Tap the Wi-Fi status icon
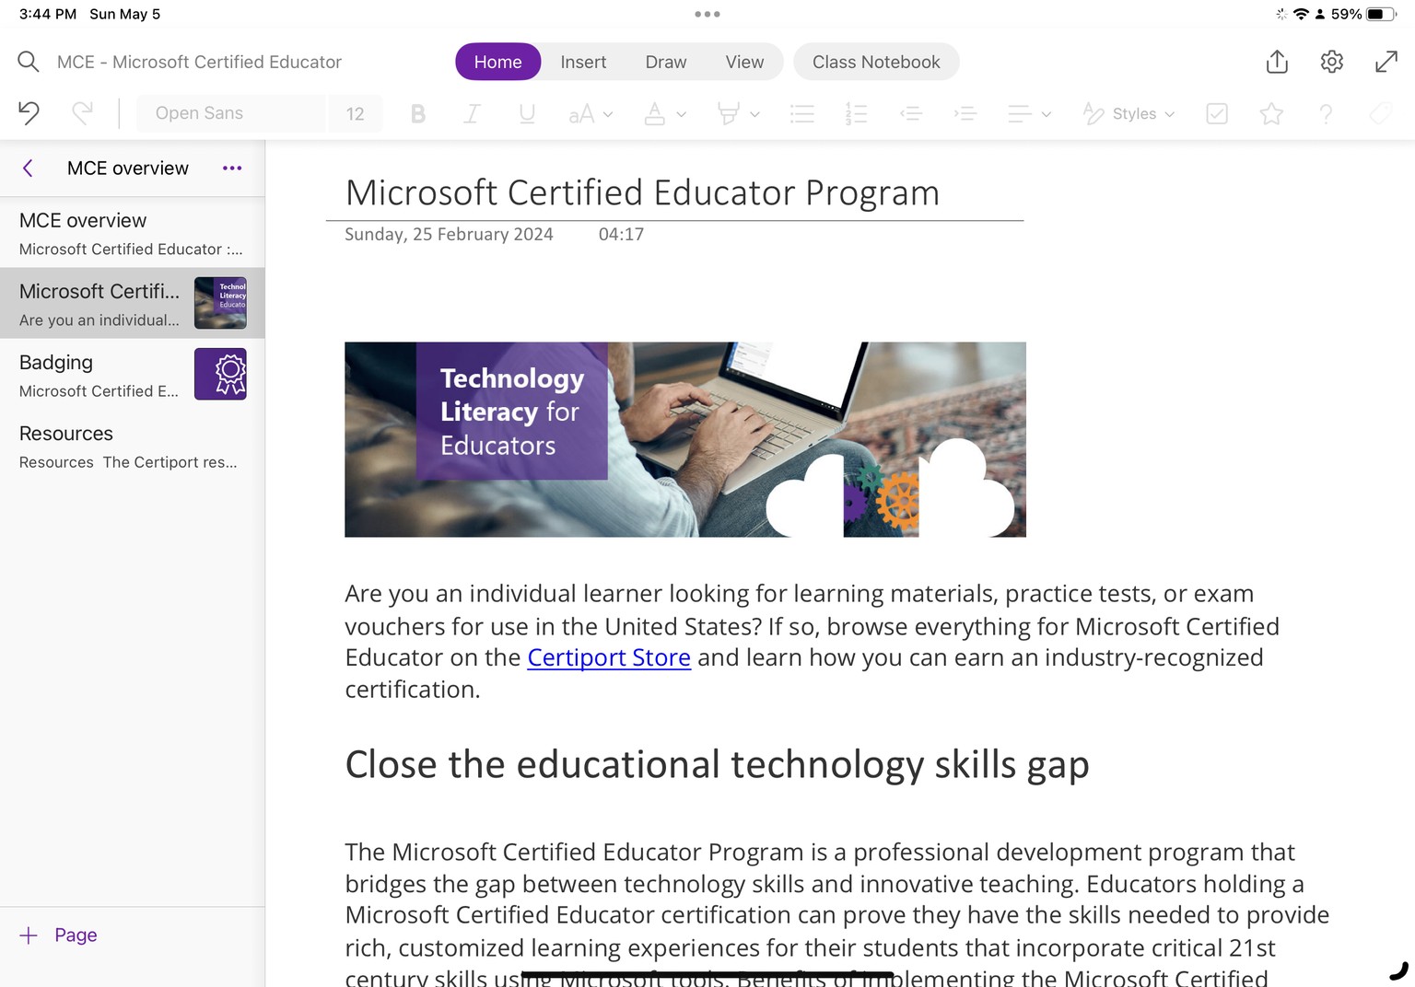Image resolution: width=1415 pixels, height=987 pixels. click(x=1301, y=14)
